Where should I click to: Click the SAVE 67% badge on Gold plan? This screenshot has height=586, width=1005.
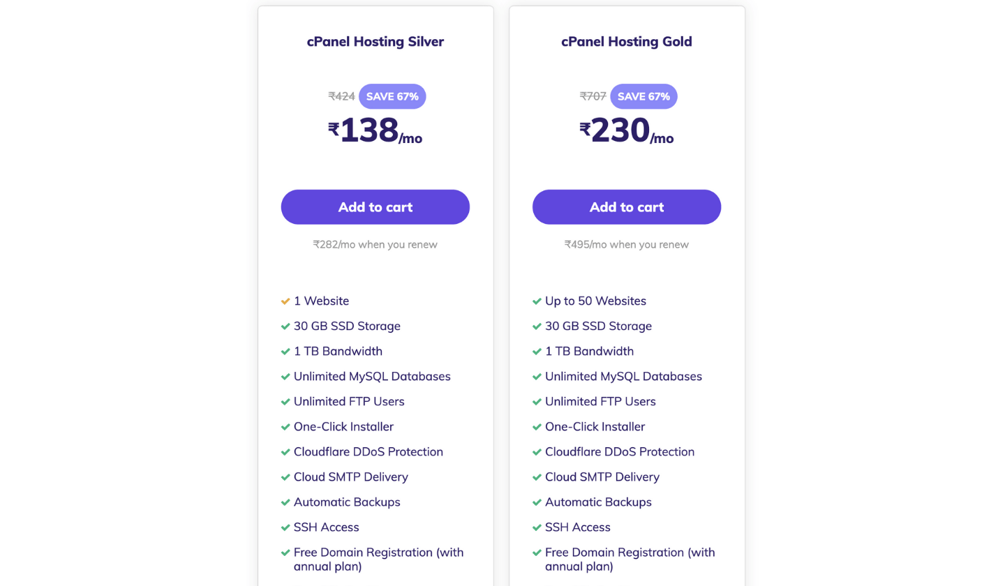pyautogui.click(x=643, y=96)
